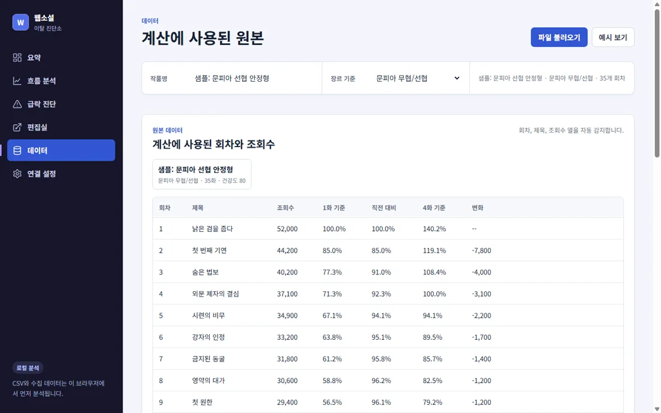Image resolution: width=661 pixels, height=413 pixels.
Task: Click the 77.3% cell
Action: (332, 272)
